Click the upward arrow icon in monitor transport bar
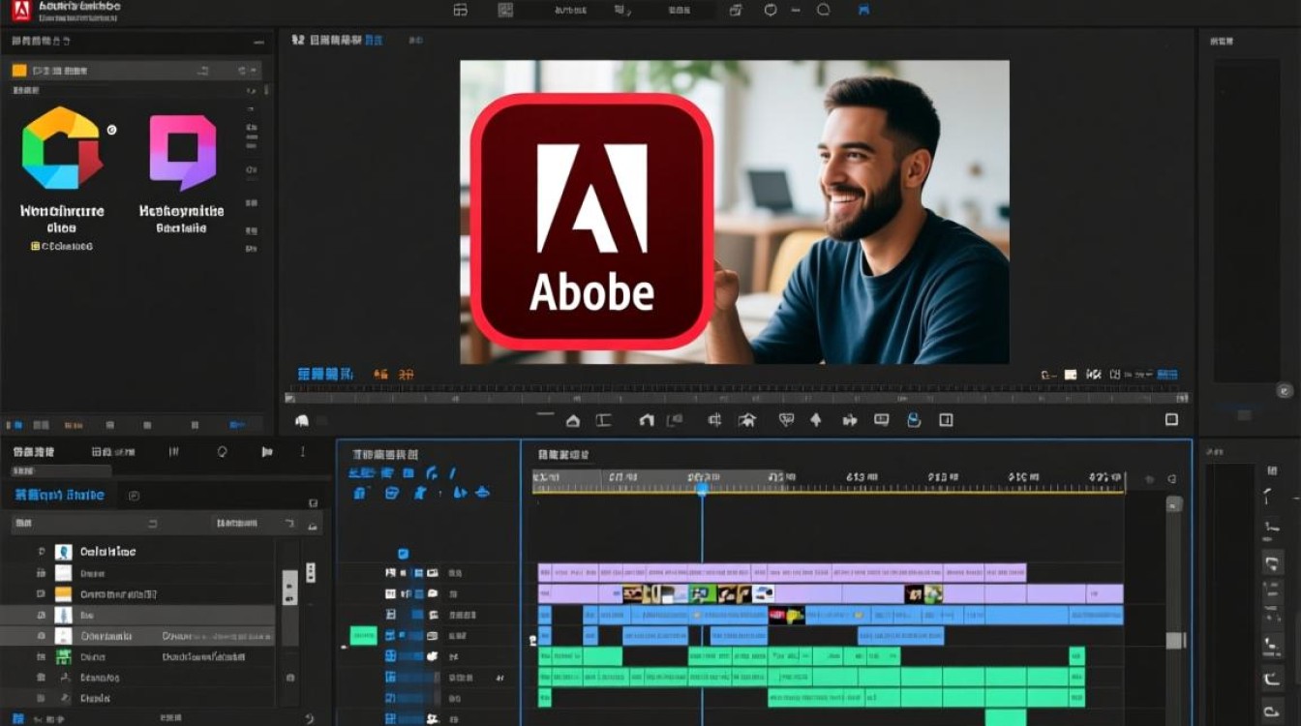The image size is (1301, 726). [x=815, y=420]
